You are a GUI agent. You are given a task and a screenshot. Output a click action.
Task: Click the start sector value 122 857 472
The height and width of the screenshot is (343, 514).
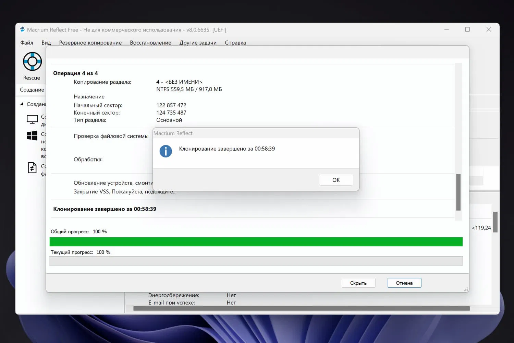click(x=171, y=105)
